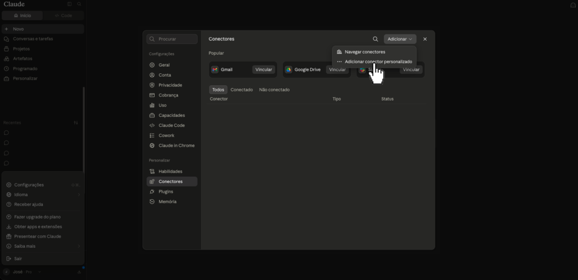578x280 pixels.
Task: Open Geral settings section
Action: (x=172, y=65)
